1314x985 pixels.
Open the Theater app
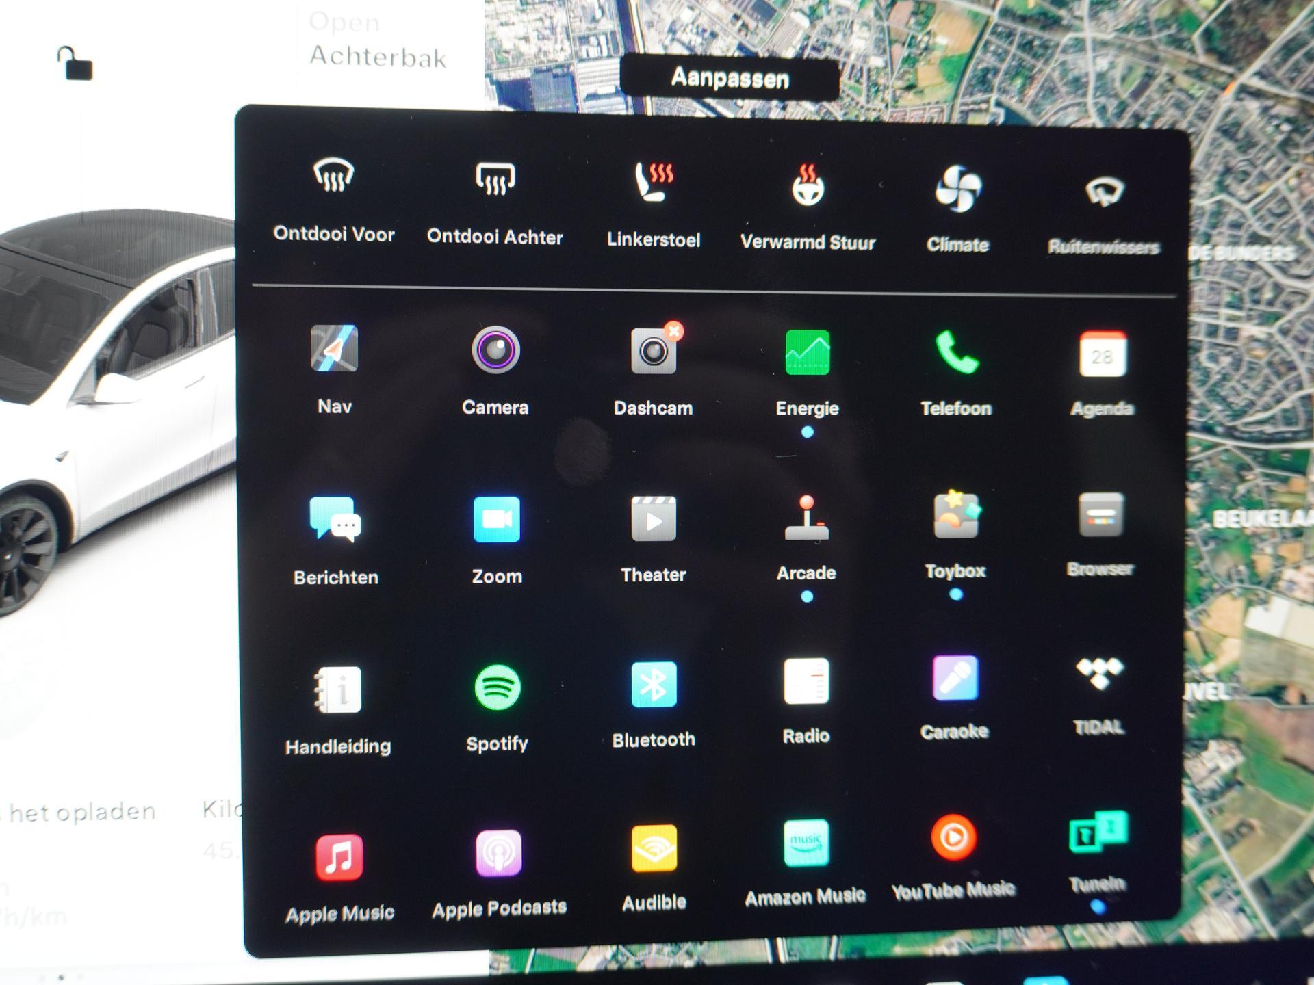(x=654, y=518)
